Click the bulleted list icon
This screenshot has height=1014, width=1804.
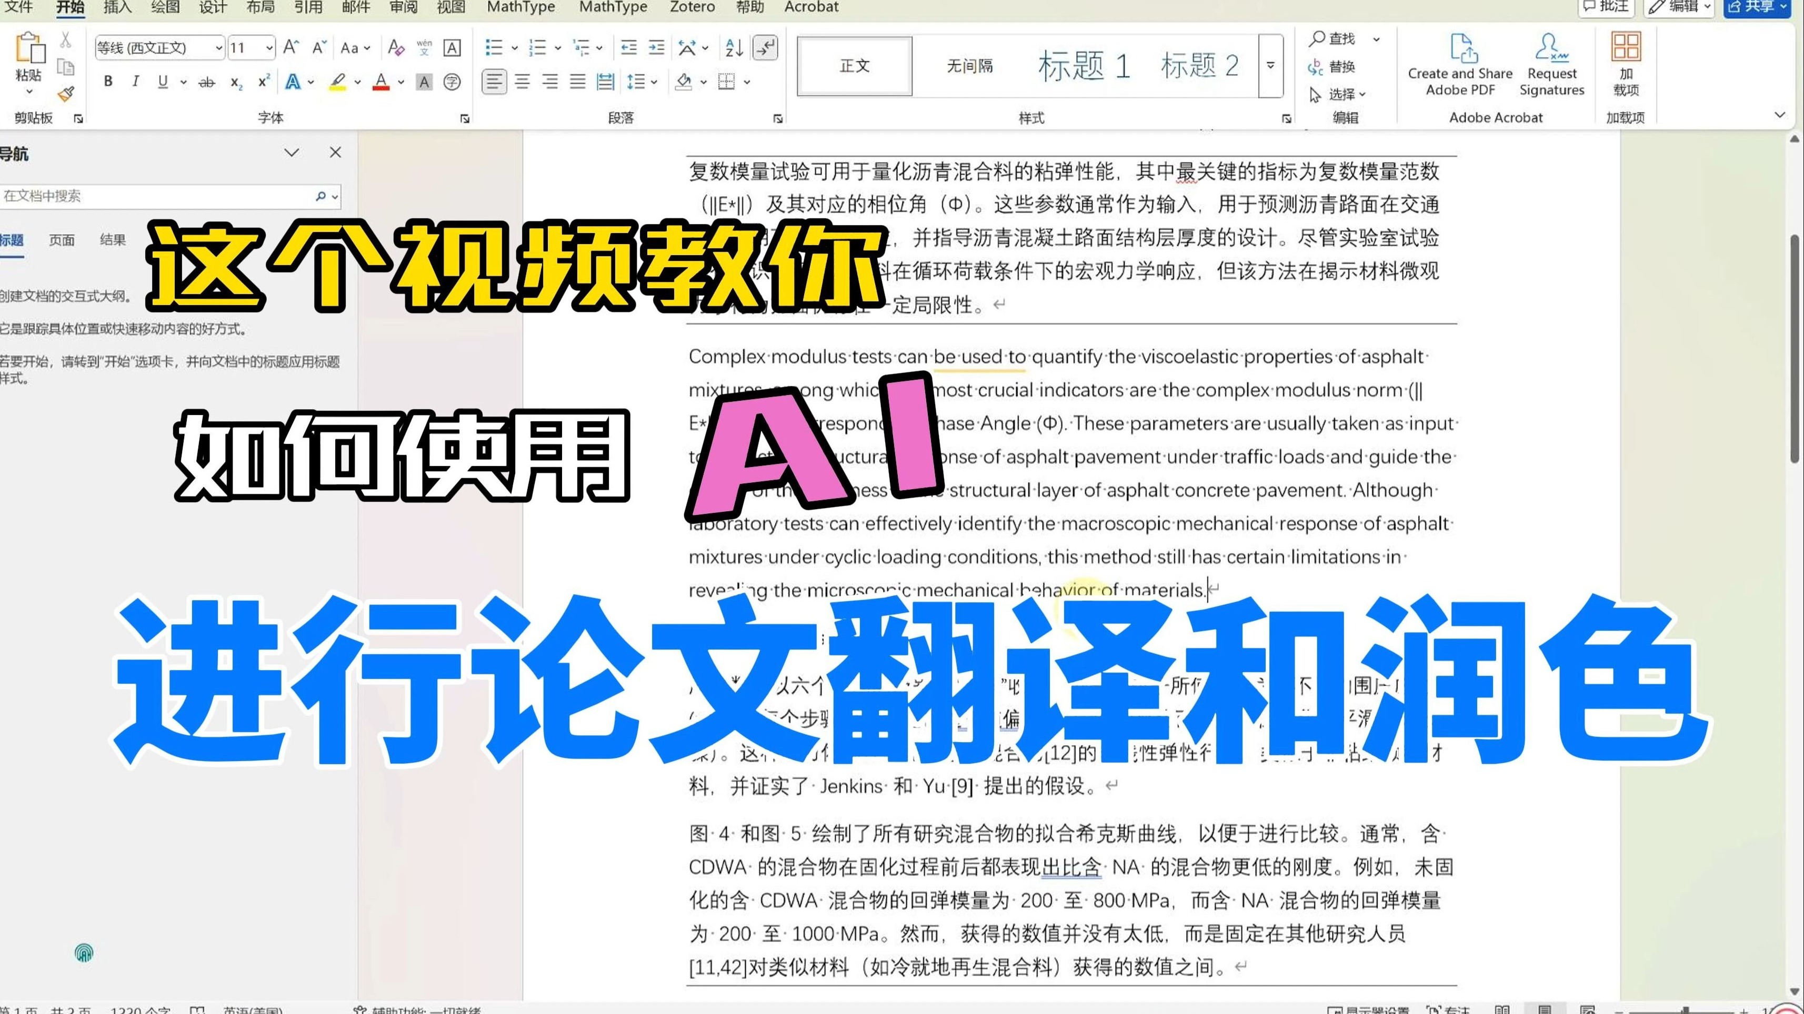click(494, 47)
